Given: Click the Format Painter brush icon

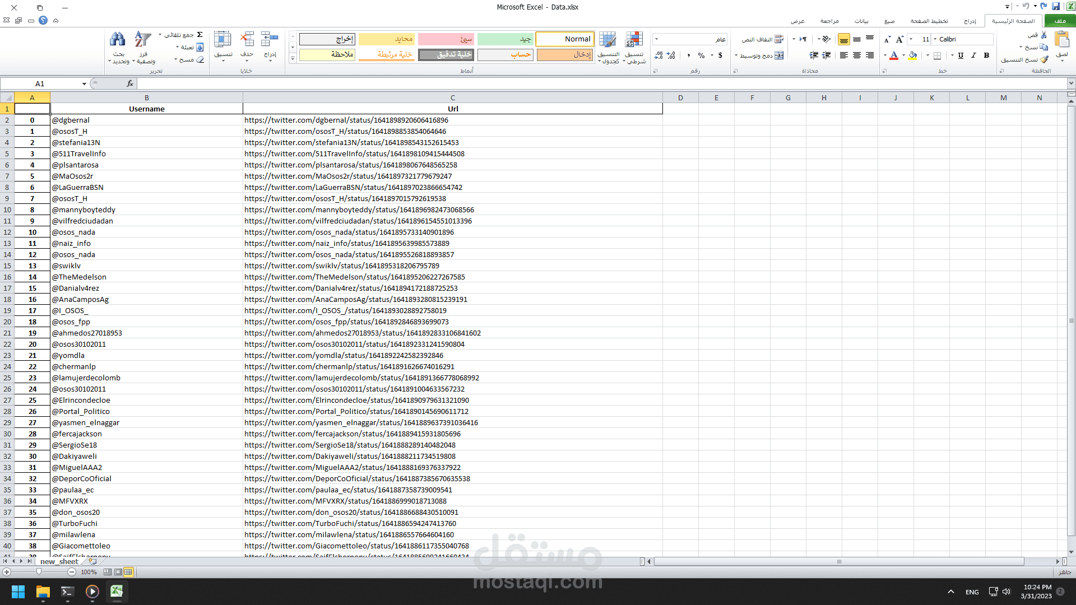Looking at the screenshot, I should pos(1043,59).
